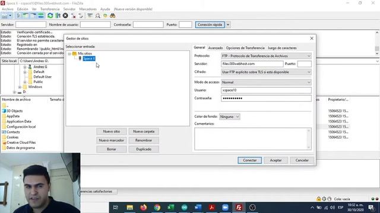Close the Gestor de sitios dialog

tap(312, 38)
